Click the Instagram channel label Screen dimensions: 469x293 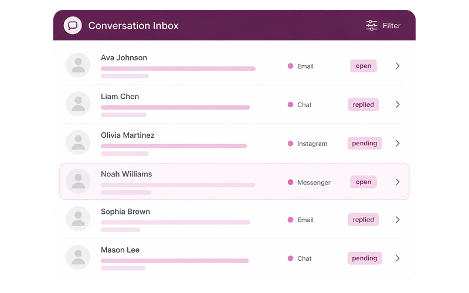[x=312, y=144]
